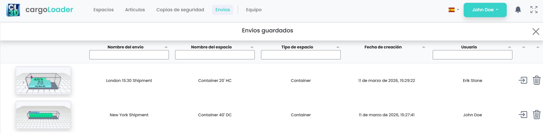Go to the Espacios tab
This screenshot has width=543, height=134.
[103, 10]
